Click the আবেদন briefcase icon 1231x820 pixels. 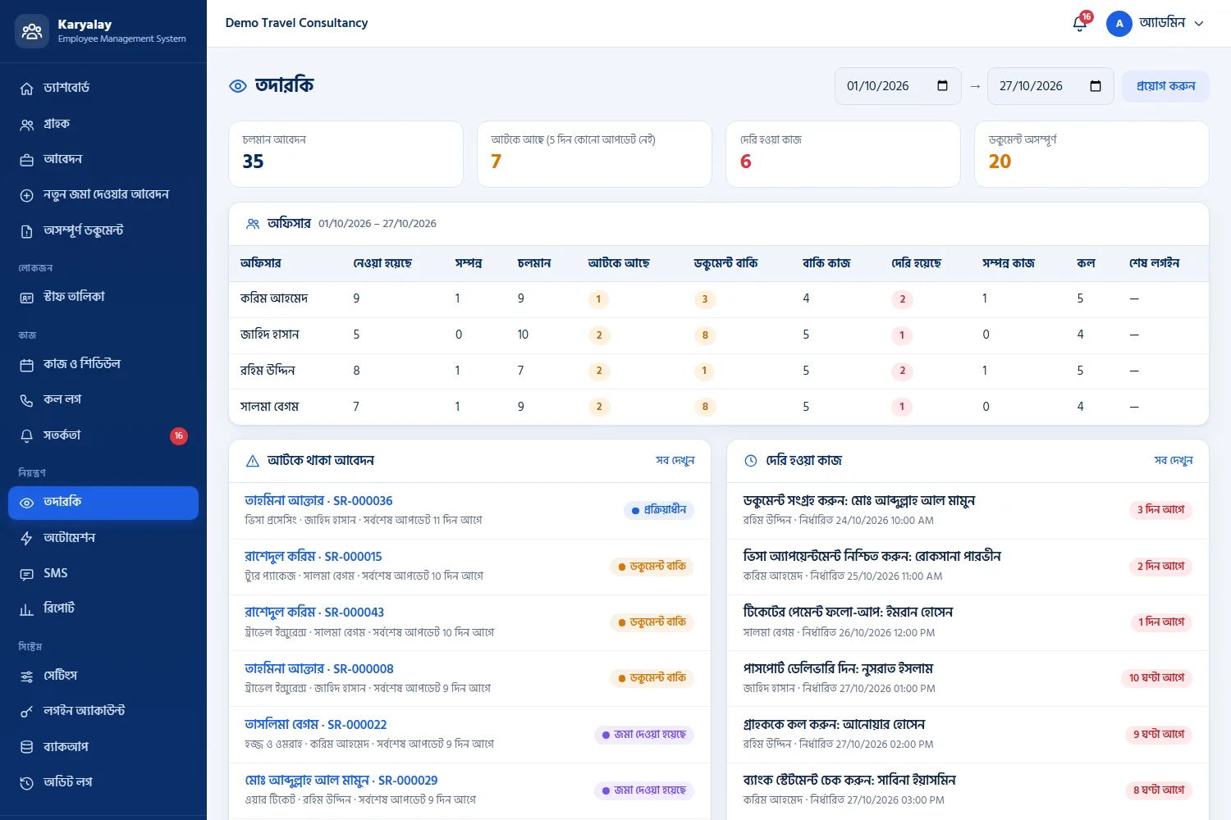[27, 160]
